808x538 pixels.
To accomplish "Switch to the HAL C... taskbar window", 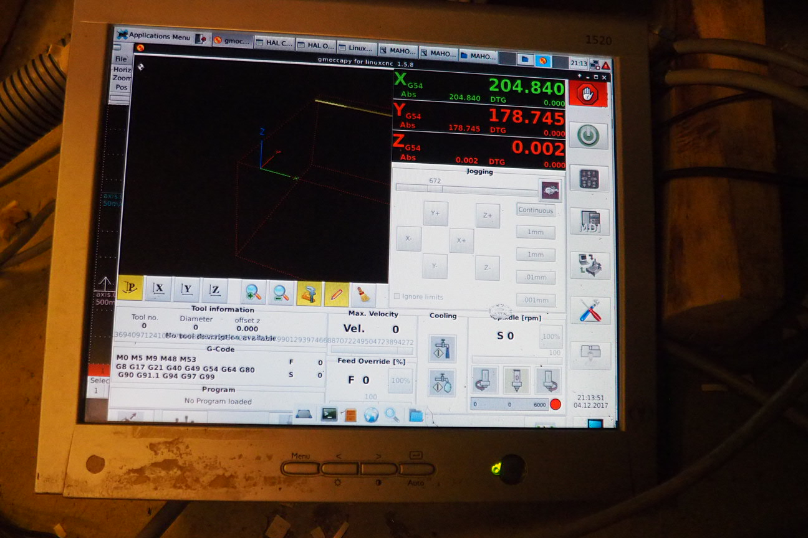I will tap(273, 44).
